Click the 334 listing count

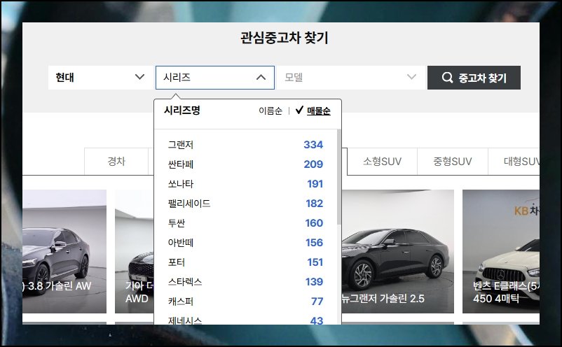(313, 145)
